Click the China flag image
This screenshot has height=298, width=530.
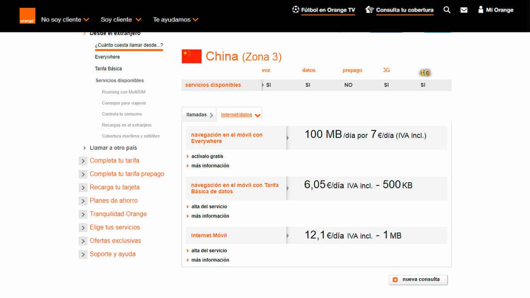tap(192, 56)
